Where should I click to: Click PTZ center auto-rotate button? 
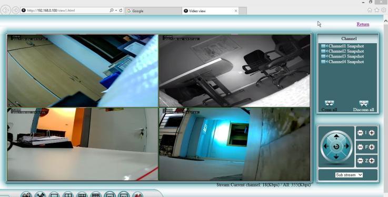[x=336, y=146]
